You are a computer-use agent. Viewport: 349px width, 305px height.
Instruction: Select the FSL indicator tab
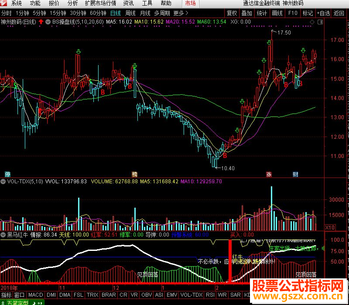tap(79, 295)
